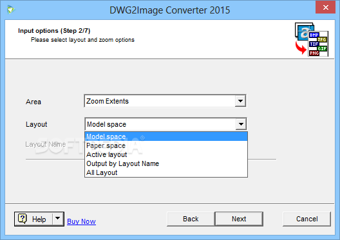
Task: Click the Layout label
Action: pos(37,124)
